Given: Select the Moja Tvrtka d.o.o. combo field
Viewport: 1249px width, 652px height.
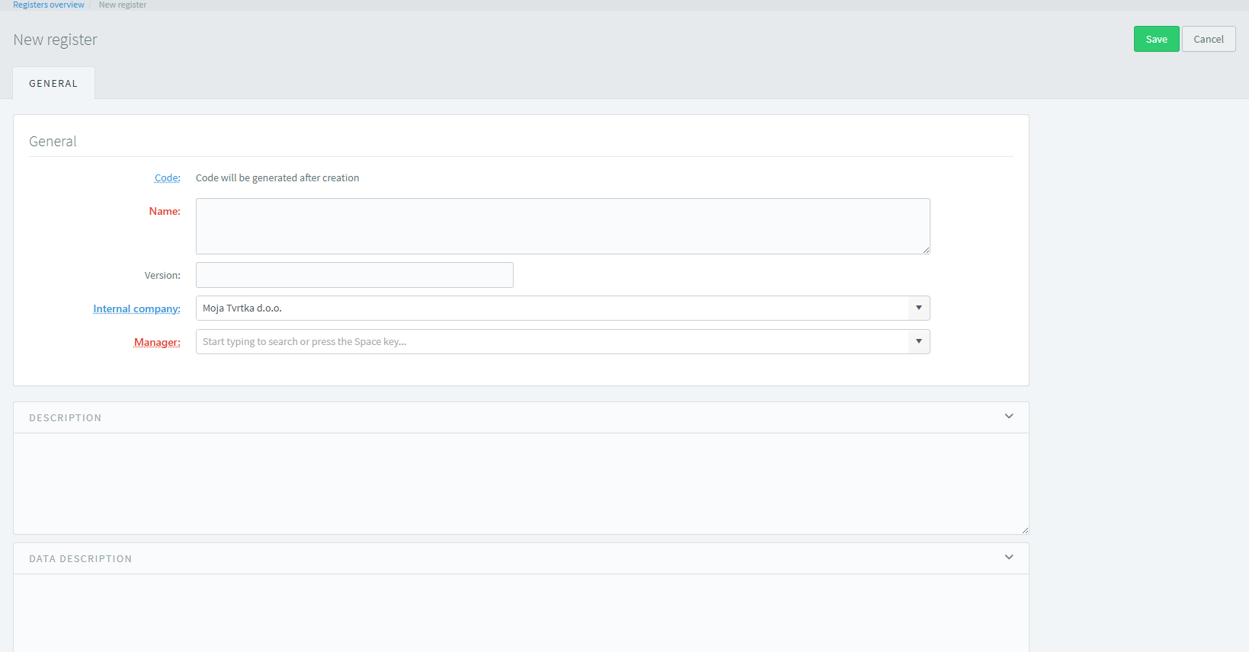Looking at the screenshot, I should (551, 308).
